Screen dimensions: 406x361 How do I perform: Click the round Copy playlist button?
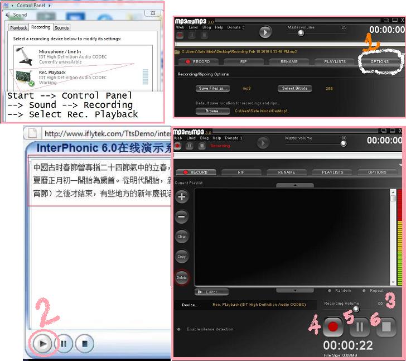point(182,257)
